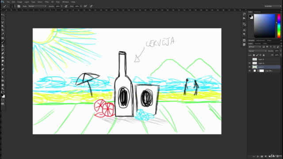Viewport: 283px width, 159px height.
Task: Select the History Brush tool
Action: (3, 49)
